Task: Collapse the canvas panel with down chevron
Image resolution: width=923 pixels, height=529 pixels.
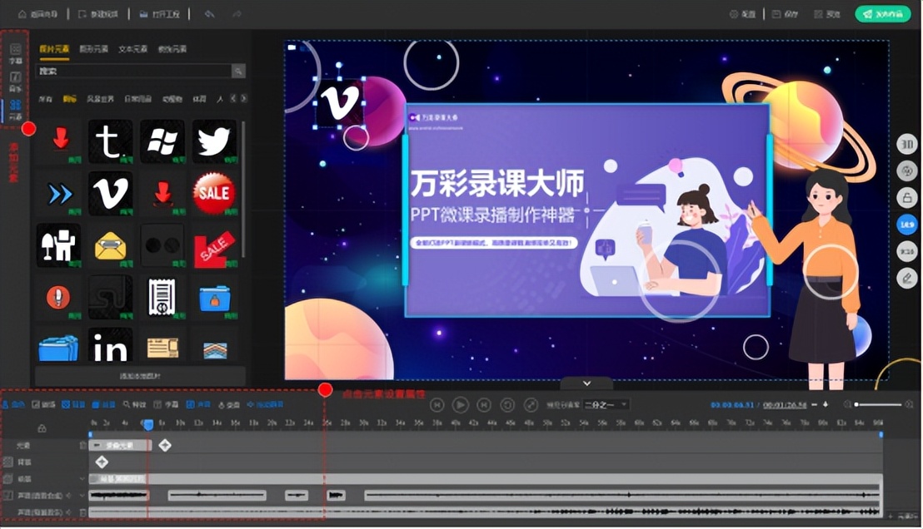Action: 587,383
